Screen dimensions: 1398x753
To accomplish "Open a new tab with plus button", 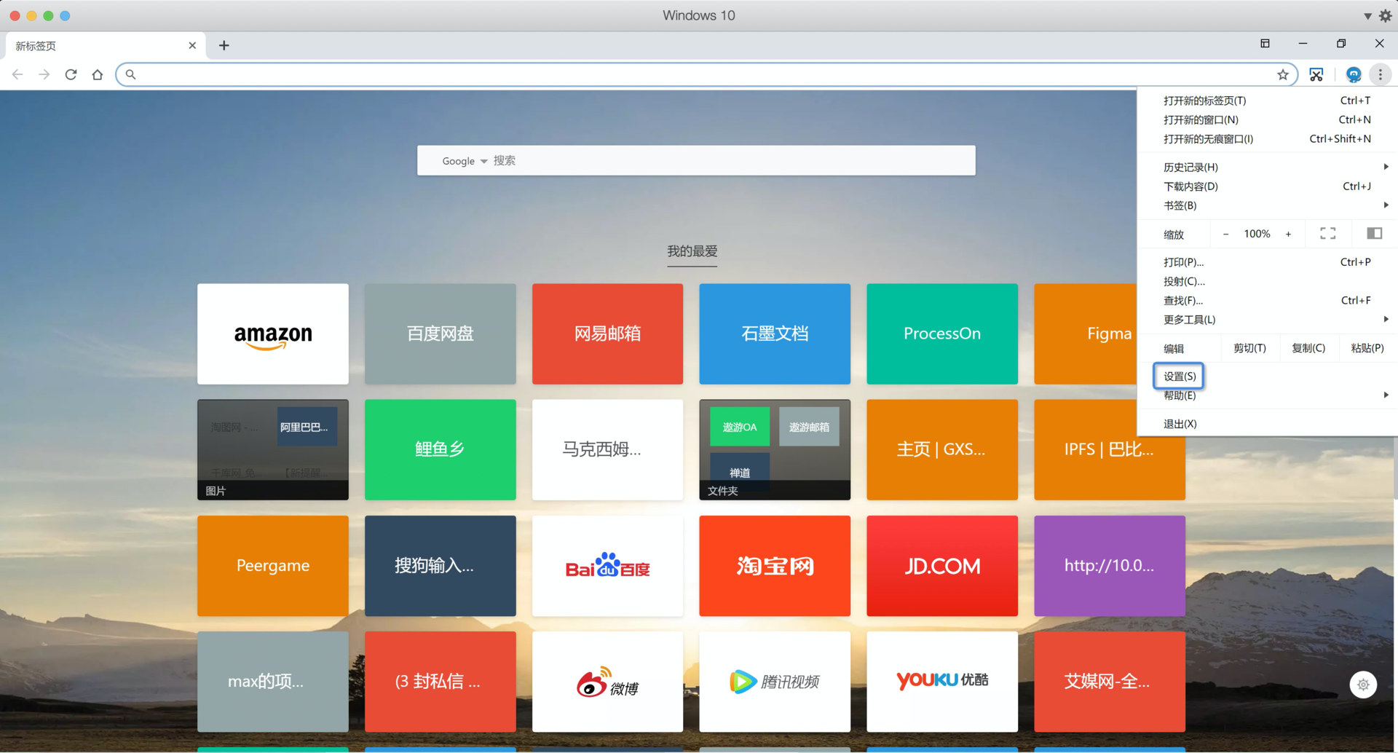I will coord(224,45).
